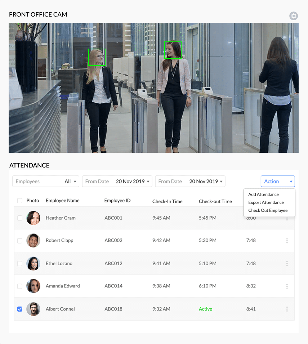Image resolution: width=308 pixels, height=344 pixels.
Task: Click the Check-In Time column header
Action: click(x=167, y=201)
